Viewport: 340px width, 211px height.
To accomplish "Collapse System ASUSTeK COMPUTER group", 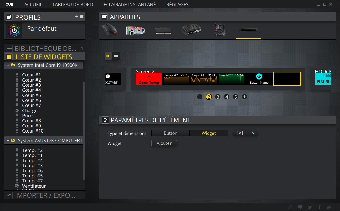I will pyautogui.click(x=8, y=141).
